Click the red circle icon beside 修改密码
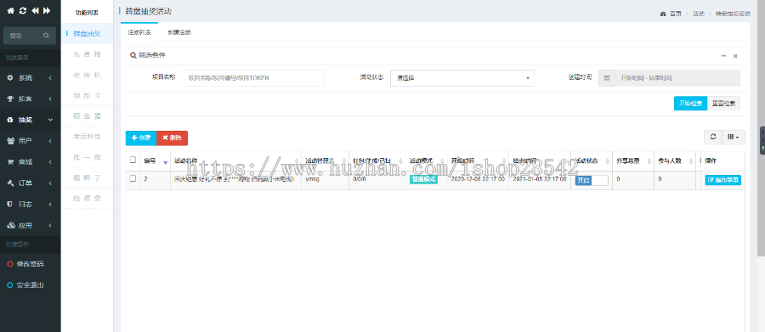 [x=10, y=264]
